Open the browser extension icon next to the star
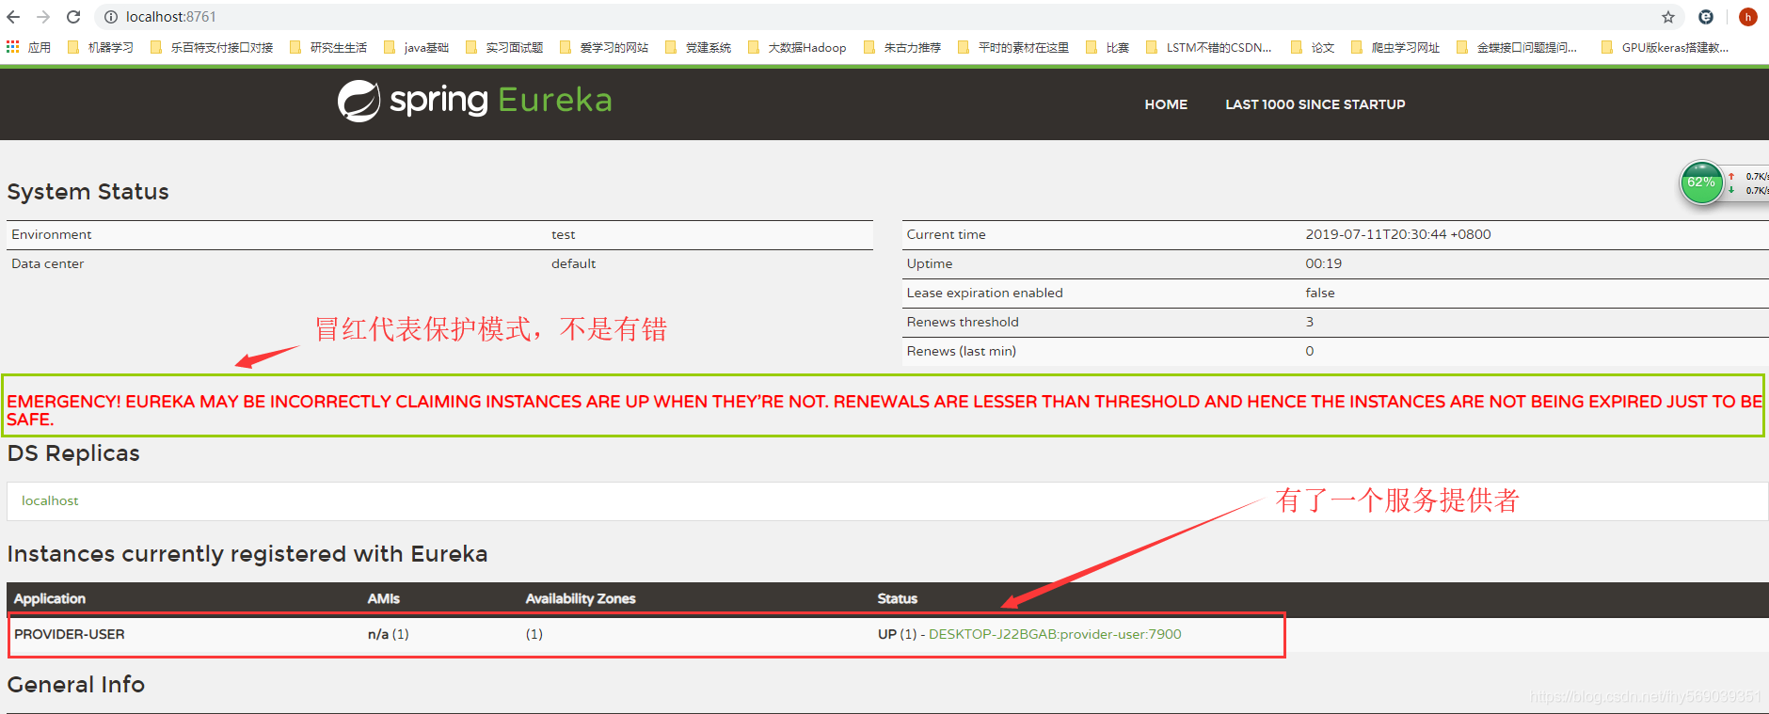Screen dimensions: 1769x714 [1706, 17]
